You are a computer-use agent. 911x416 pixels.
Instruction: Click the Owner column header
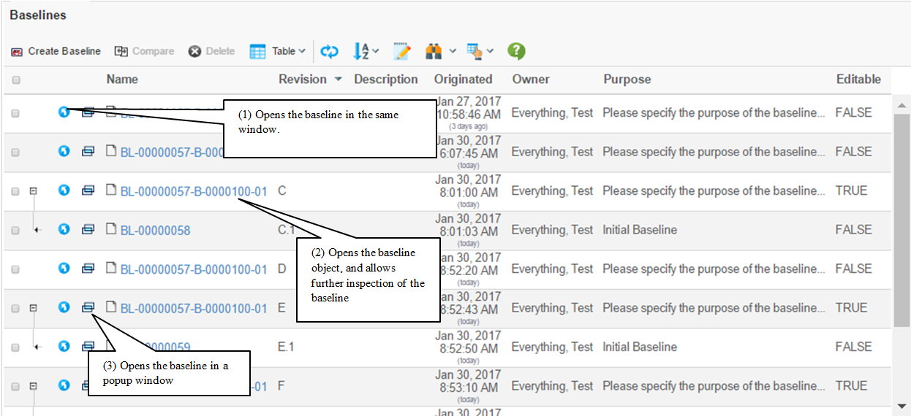(530, 80)
